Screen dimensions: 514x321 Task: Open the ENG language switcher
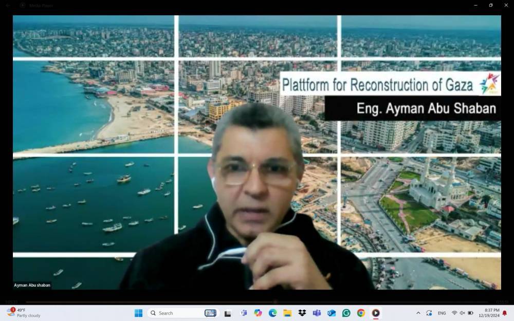[442, 313]
